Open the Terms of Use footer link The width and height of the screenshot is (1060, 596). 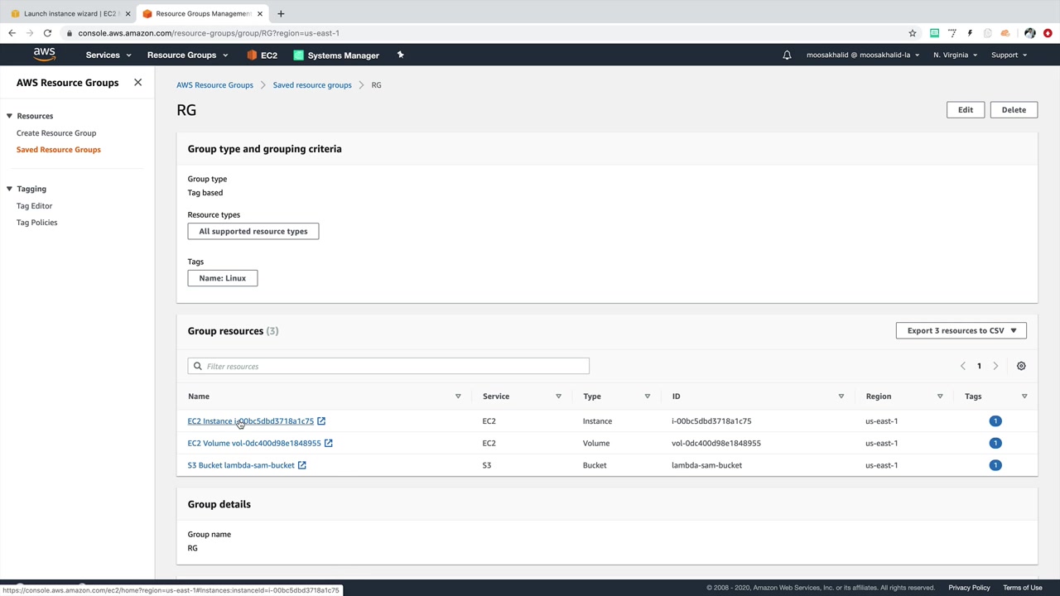(1023, 588)
